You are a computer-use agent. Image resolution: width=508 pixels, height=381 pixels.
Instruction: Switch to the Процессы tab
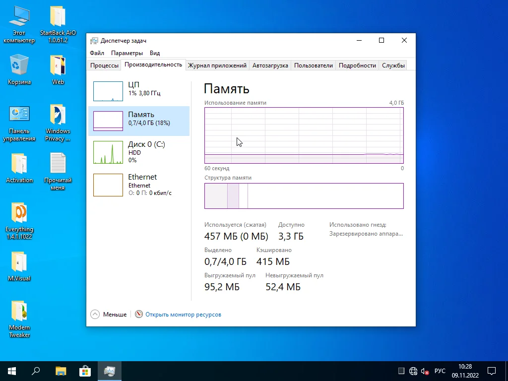(x=104, y=65)
